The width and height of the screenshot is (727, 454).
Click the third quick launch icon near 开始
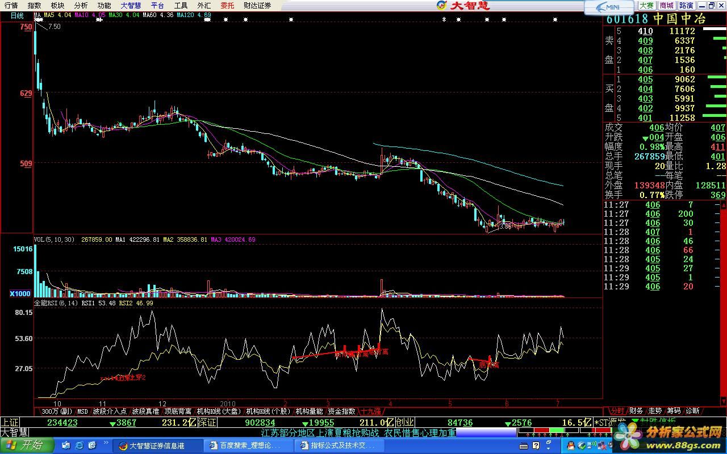click(x=91, y=446)
